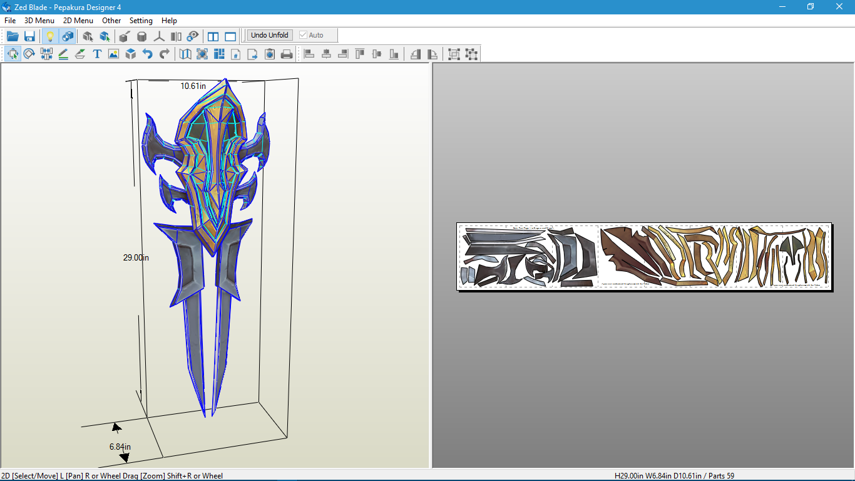The width and height of the screenshot is (855, 481).
Task: Click the 29.00in height dimension label
Action: click(136, 257)
